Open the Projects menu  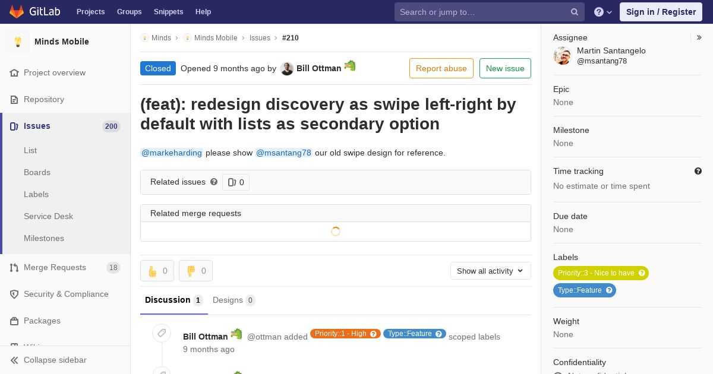90,11
